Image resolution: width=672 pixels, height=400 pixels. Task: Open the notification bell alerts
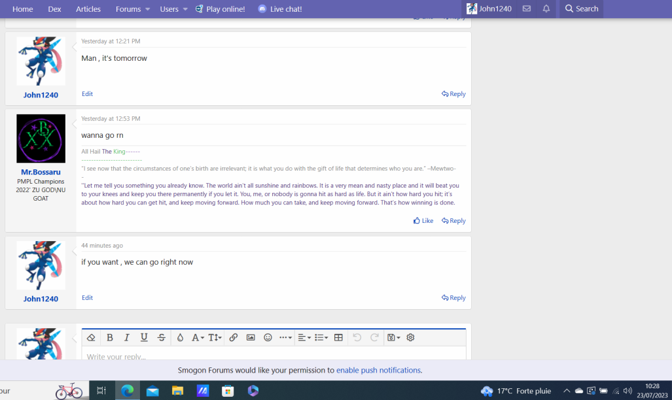546,9
